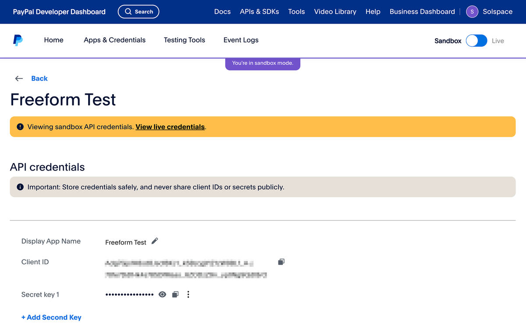
Task: Open the Docs menu
Action: (x=222, y=12)
